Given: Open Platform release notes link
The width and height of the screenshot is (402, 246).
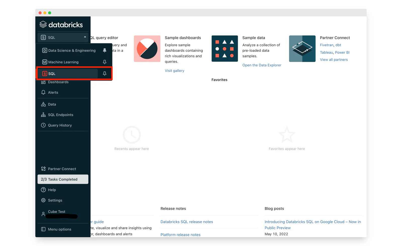Looking at the screenshot, I should 180,235.
